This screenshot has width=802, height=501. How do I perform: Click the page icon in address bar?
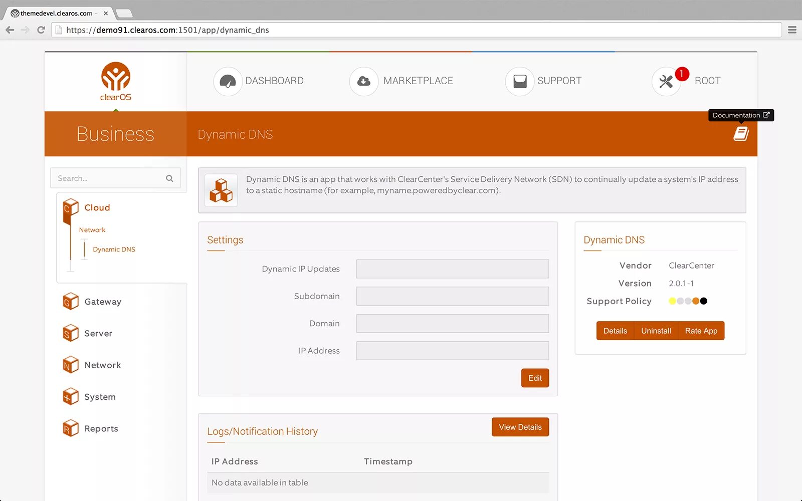pyautogui.click(x=59, y=30)
